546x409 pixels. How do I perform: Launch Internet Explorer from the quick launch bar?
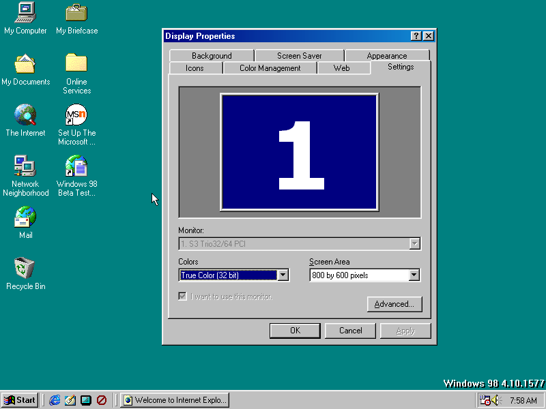click(55, 400)
